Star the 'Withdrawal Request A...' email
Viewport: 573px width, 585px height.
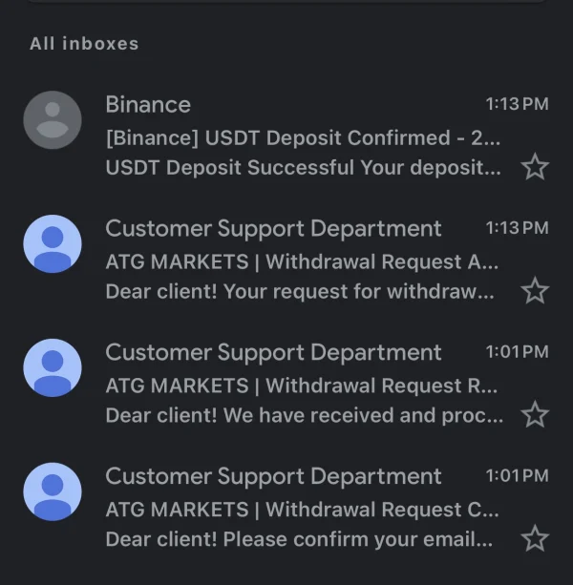[x=535, y=291]
